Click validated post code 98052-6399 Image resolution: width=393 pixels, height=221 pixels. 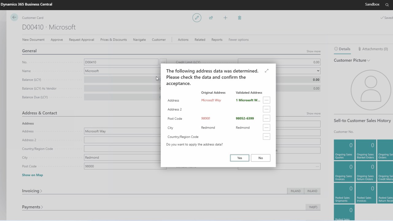pyautogui.click(x=245, y=118)
